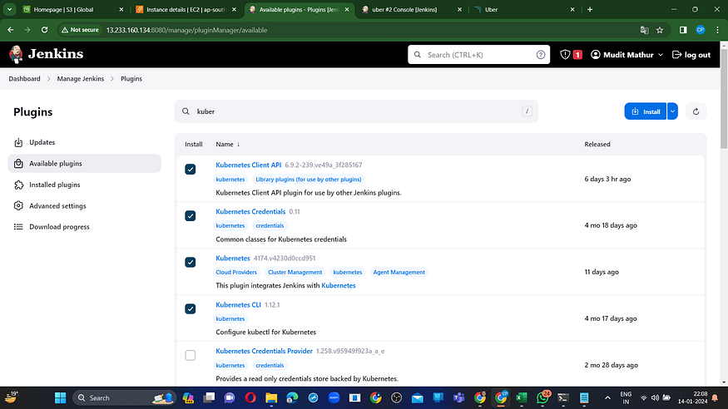The image size is (728, 409).
Task: Show hidden tray icons chevron
Action: point(607,398)
